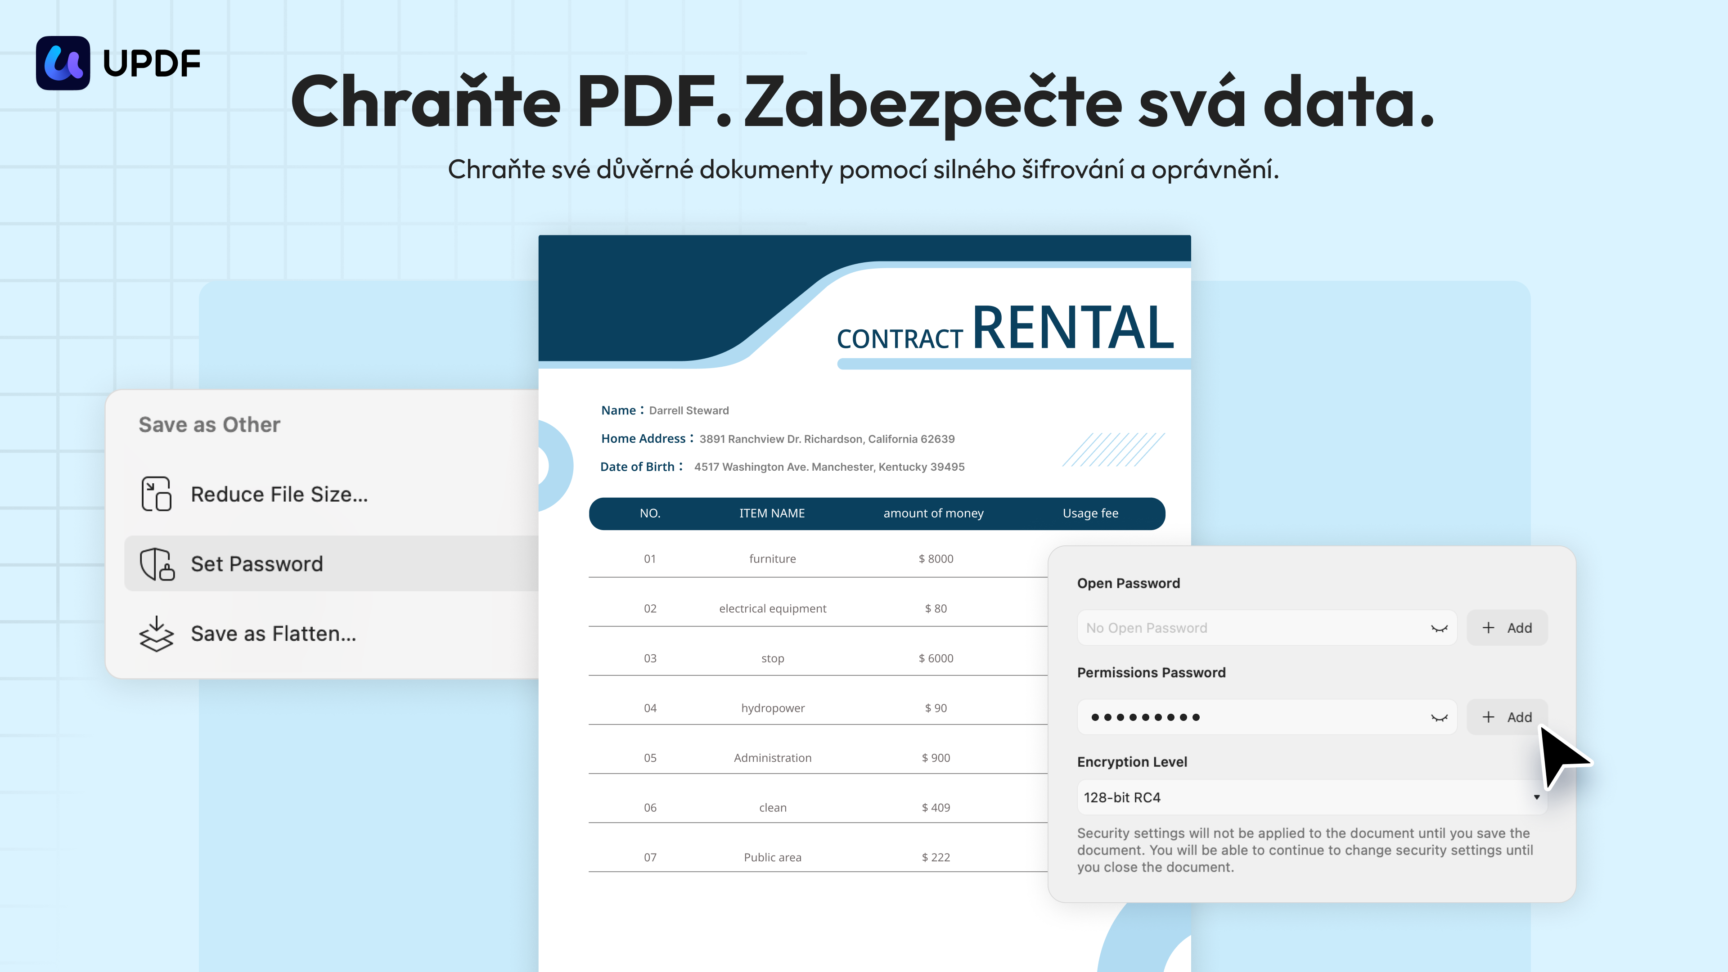Click the UPDF logo icon

tap(63, 63)
